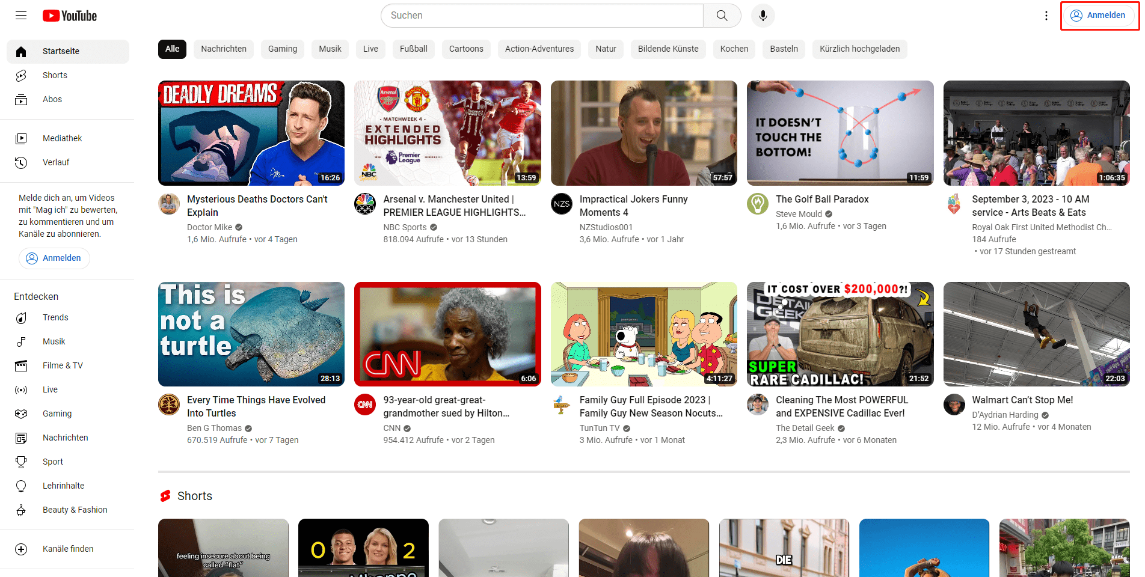1145x577 pixels.
Task: Click Anmelden button in the sidebar
Action: 54,258
